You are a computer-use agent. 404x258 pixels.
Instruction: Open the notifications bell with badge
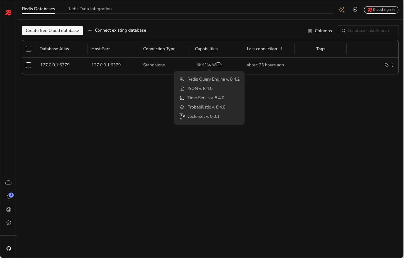coord(9,197)
